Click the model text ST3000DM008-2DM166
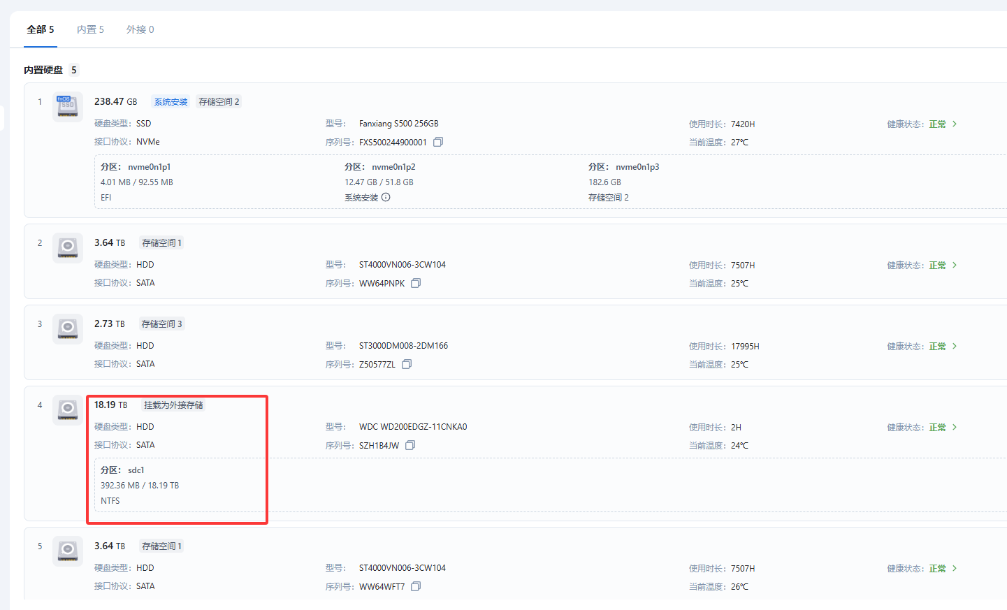The image size is (1007, 610). coord(403,346)
